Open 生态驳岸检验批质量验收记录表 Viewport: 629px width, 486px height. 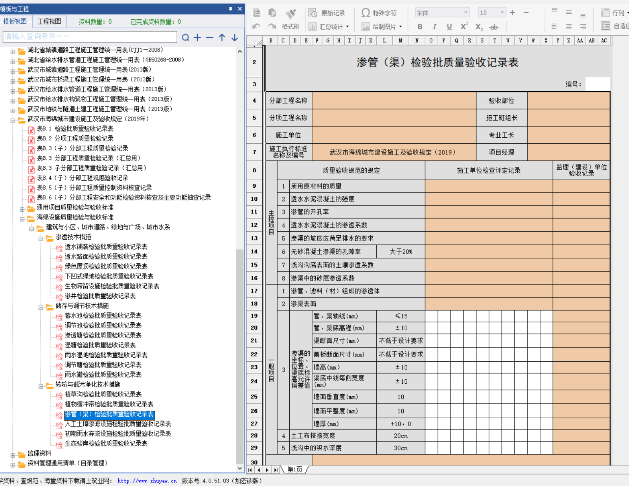point(106,443)
